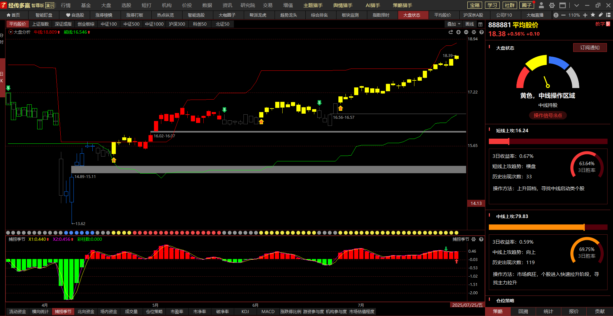The image size is (613, 316).
Task: Click the red up arrow in the indicator pane
Action: point(456,261)
